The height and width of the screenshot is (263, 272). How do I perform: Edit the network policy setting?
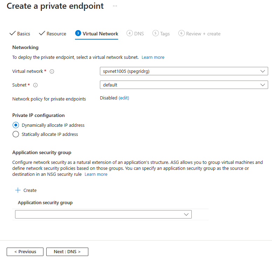(x=124, y=98)
